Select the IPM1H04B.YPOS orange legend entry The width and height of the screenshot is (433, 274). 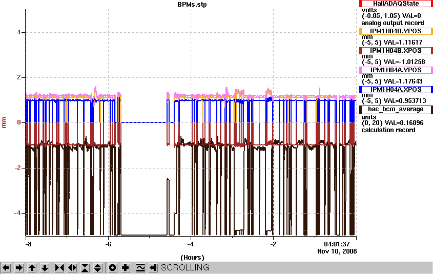point(396,31)
